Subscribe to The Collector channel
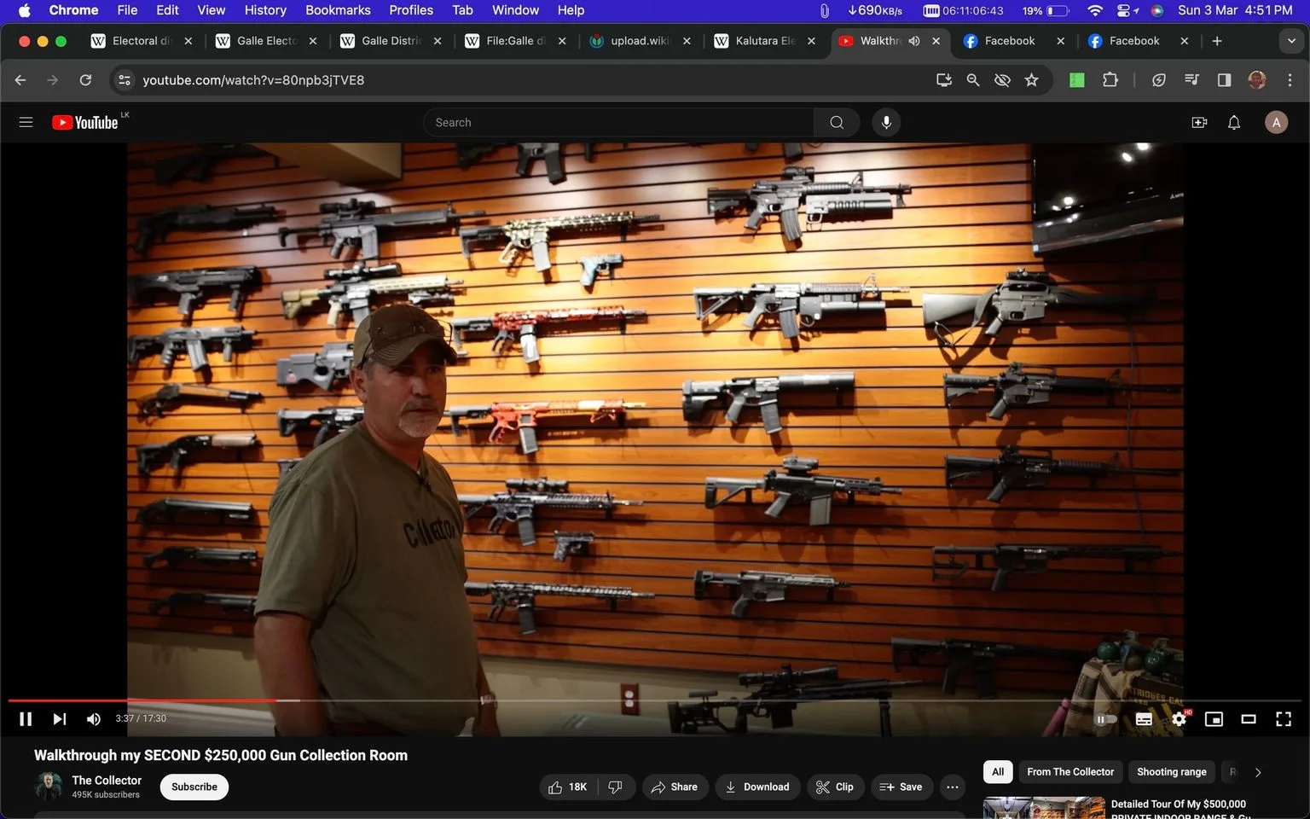Viewport: 1310px width, 819px height. click(x=194, y=787)
